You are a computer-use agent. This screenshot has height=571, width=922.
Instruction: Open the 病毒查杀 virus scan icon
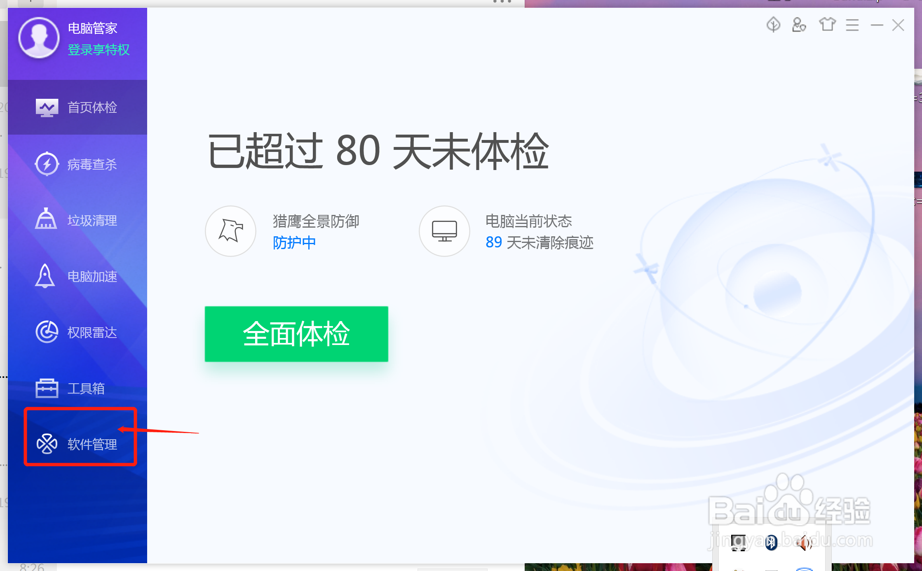(47, 164)
